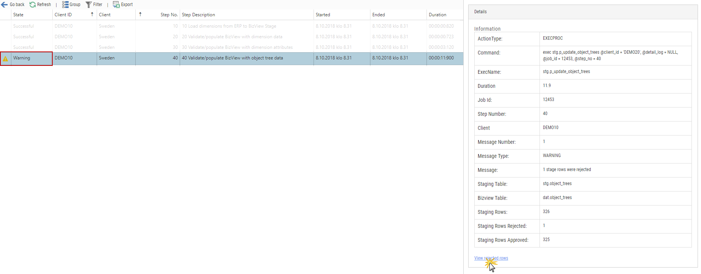Click the yellow warning triangle icon in the Warning row
701x274 pixels.
pyautogui.click(x=5, y=59)
